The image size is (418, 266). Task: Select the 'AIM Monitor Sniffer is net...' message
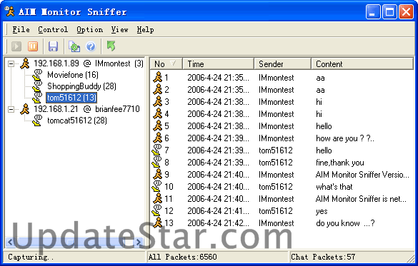361,199
